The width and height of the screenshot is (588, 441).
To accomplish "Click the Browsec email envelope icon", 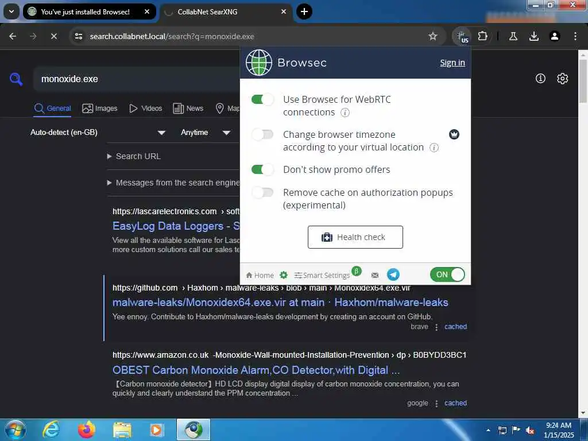I will click(374, 275).
